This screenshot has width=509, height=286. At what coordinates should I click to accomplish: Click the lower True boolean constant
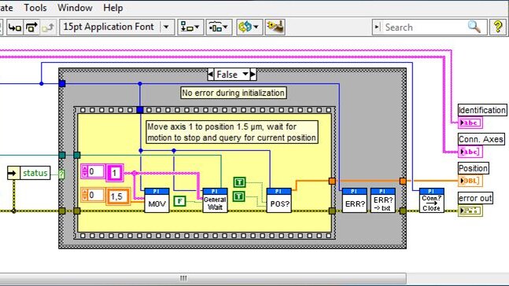239,196
